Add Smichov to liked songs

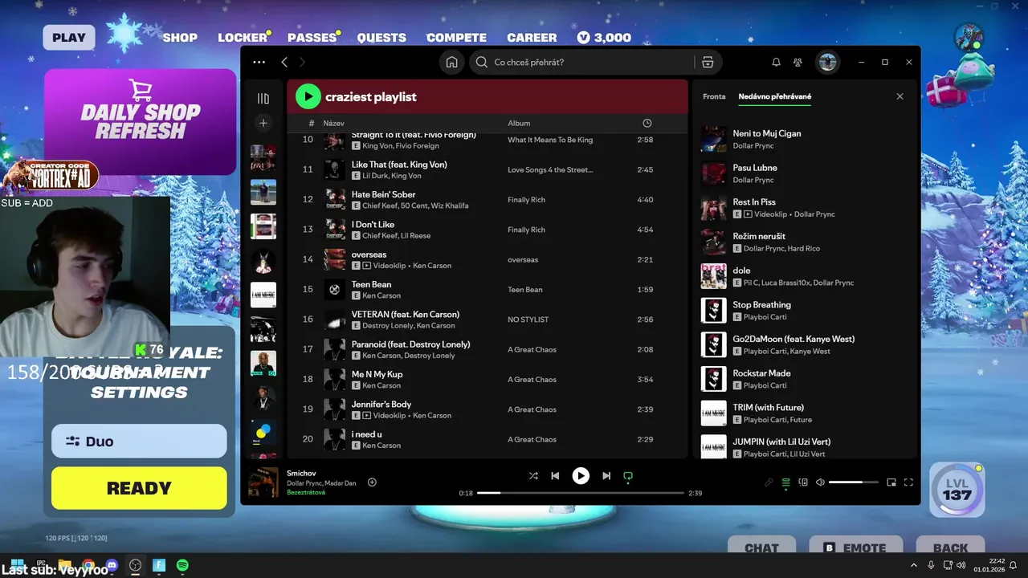(x=372, y=482)
